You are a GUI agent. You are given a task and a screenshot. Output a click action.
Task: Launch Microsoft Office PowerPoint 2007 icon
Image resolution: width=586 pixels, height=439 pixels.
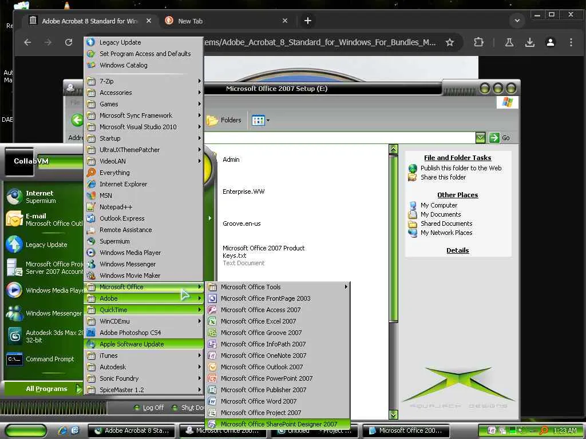click(212, 378)
